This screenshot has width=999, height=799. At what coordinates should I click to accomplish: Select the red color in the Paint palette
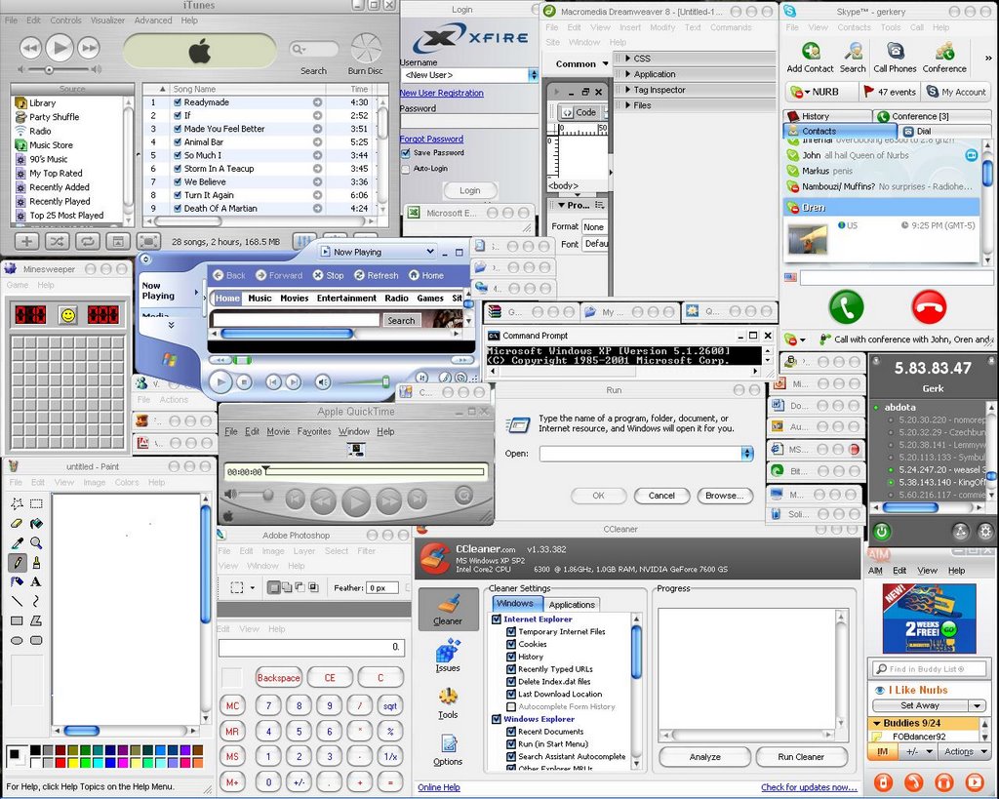point(60,762)
